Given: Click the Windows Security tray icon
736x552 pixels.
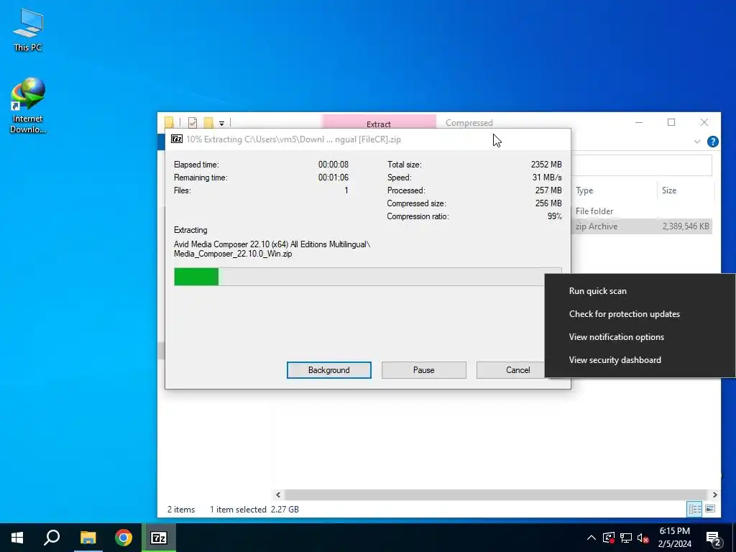Looking at the screenshot, I should pyautogui.click(x=608, y=538).
